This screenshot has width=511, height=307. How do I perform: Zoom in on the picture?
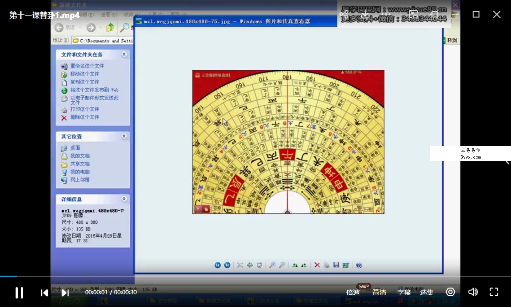pos(272,265)
